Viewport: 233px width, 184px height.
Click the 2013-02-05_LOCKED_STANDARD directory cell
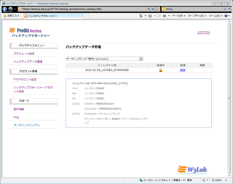pyautogui.click(x=107, y=70)
